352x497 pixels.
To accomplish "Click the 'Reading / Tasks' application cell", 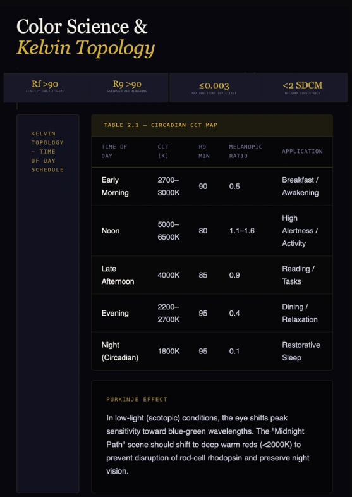I will click(298, 275).
